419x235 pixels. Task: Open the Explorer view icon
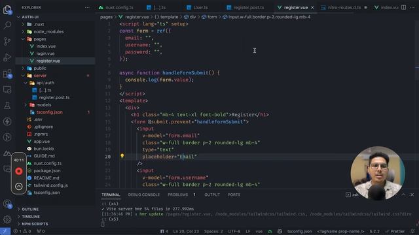pyautogui.click(x=7, y=10)
